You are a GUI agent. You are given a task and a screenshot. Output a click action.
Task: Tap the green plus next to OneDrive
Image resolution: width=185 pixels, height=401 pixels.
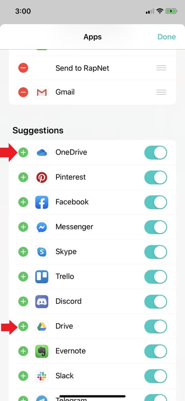(x=23, y=153)
